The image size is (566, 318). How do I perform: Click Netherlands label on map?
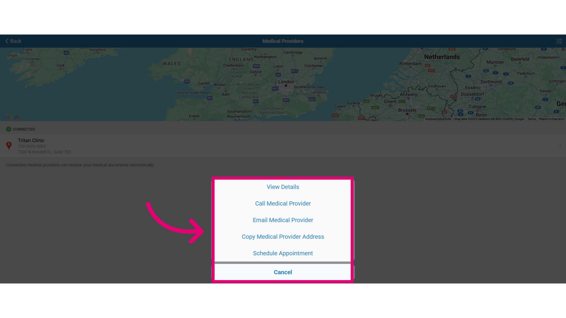click(442, 57)
